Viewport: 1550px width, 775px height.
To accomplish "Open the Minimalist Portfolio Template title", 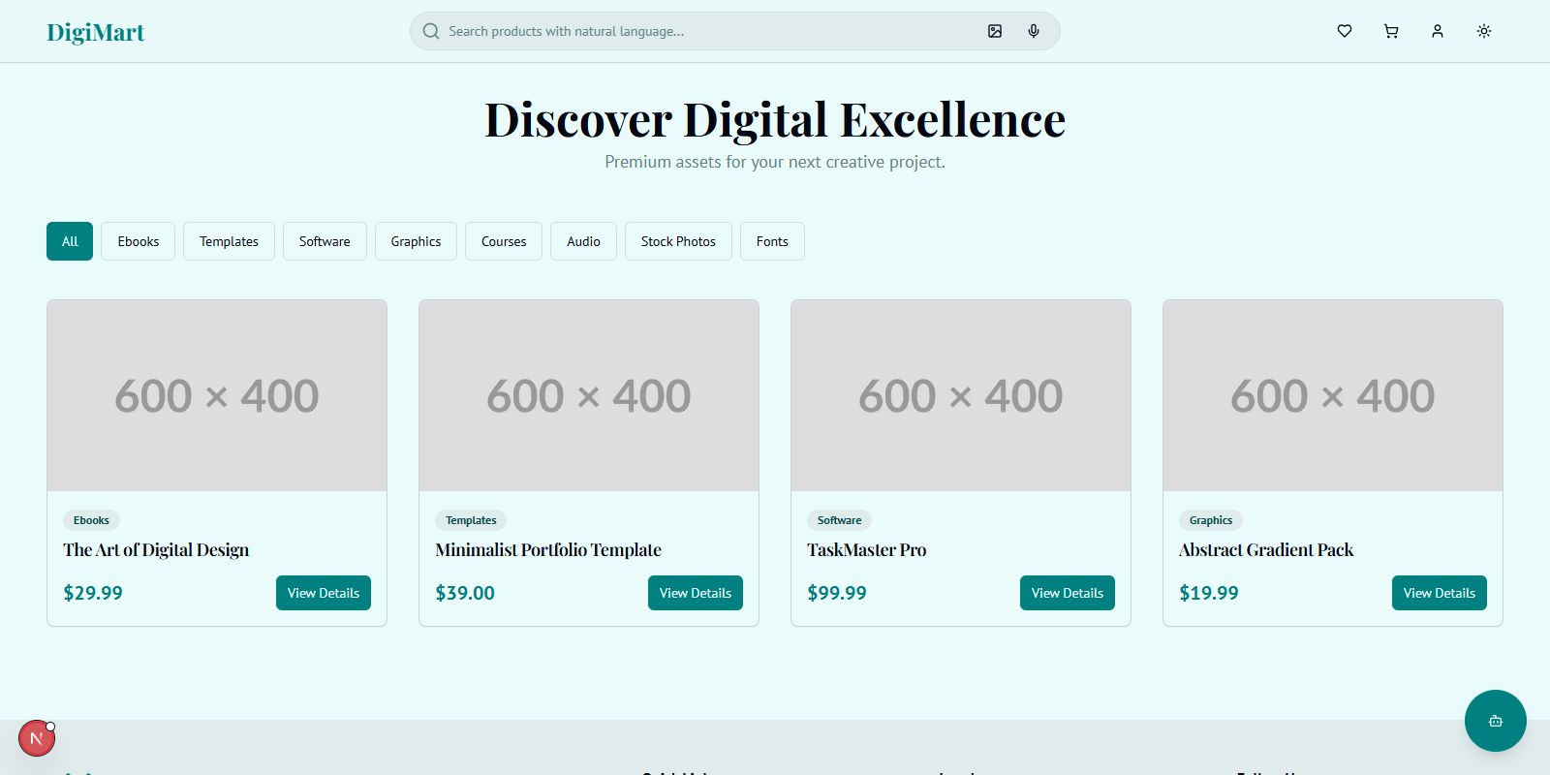I will (x=548, y=550).
